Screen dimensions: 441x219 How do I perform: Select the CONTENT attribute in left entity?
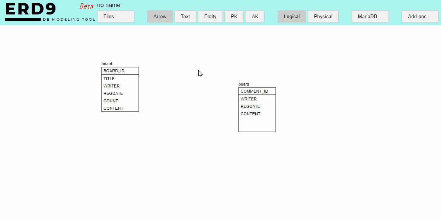(113, 108)
